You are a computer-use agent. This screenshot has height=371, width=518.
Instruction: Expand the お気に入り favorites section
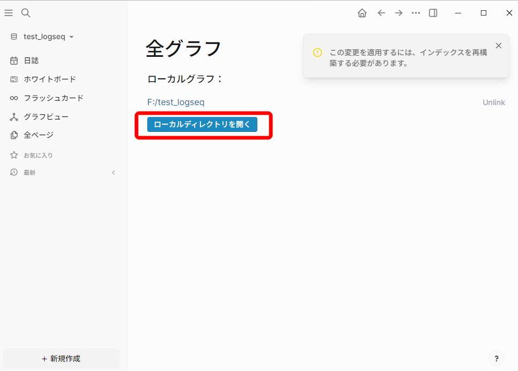[x=38, y=155]
